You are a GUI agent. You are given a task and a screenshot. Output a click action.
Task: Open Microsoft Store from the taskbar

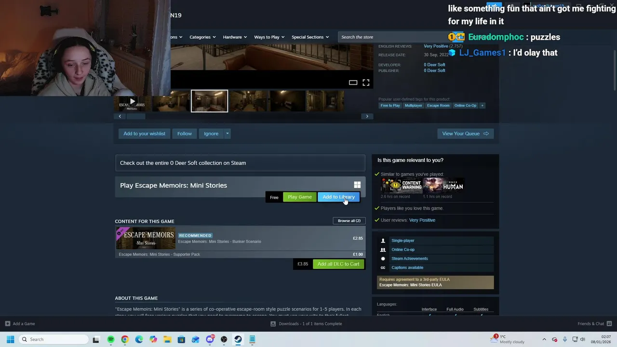(x=181, y=339)
